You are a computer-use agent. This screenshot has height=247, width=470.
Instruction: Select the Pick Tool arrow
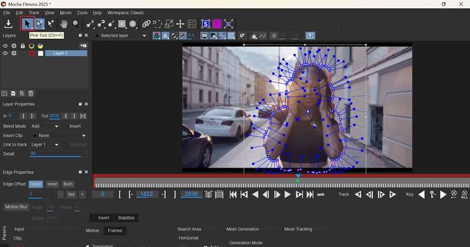[x=27, y=24]
